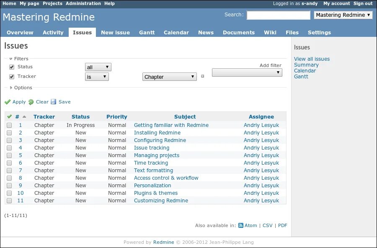Switch to the Files tab
Viewport: 377px width, 248px height.
pyautogui.click(x=292, y=33)
